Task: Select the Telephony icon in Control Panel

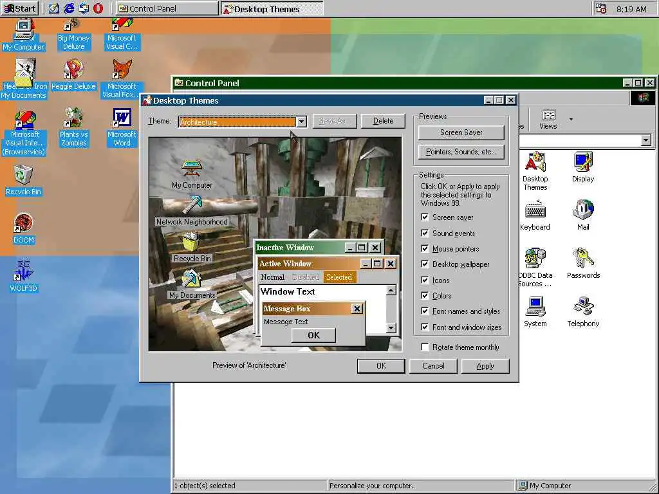Action: click(x=583, y=312)
